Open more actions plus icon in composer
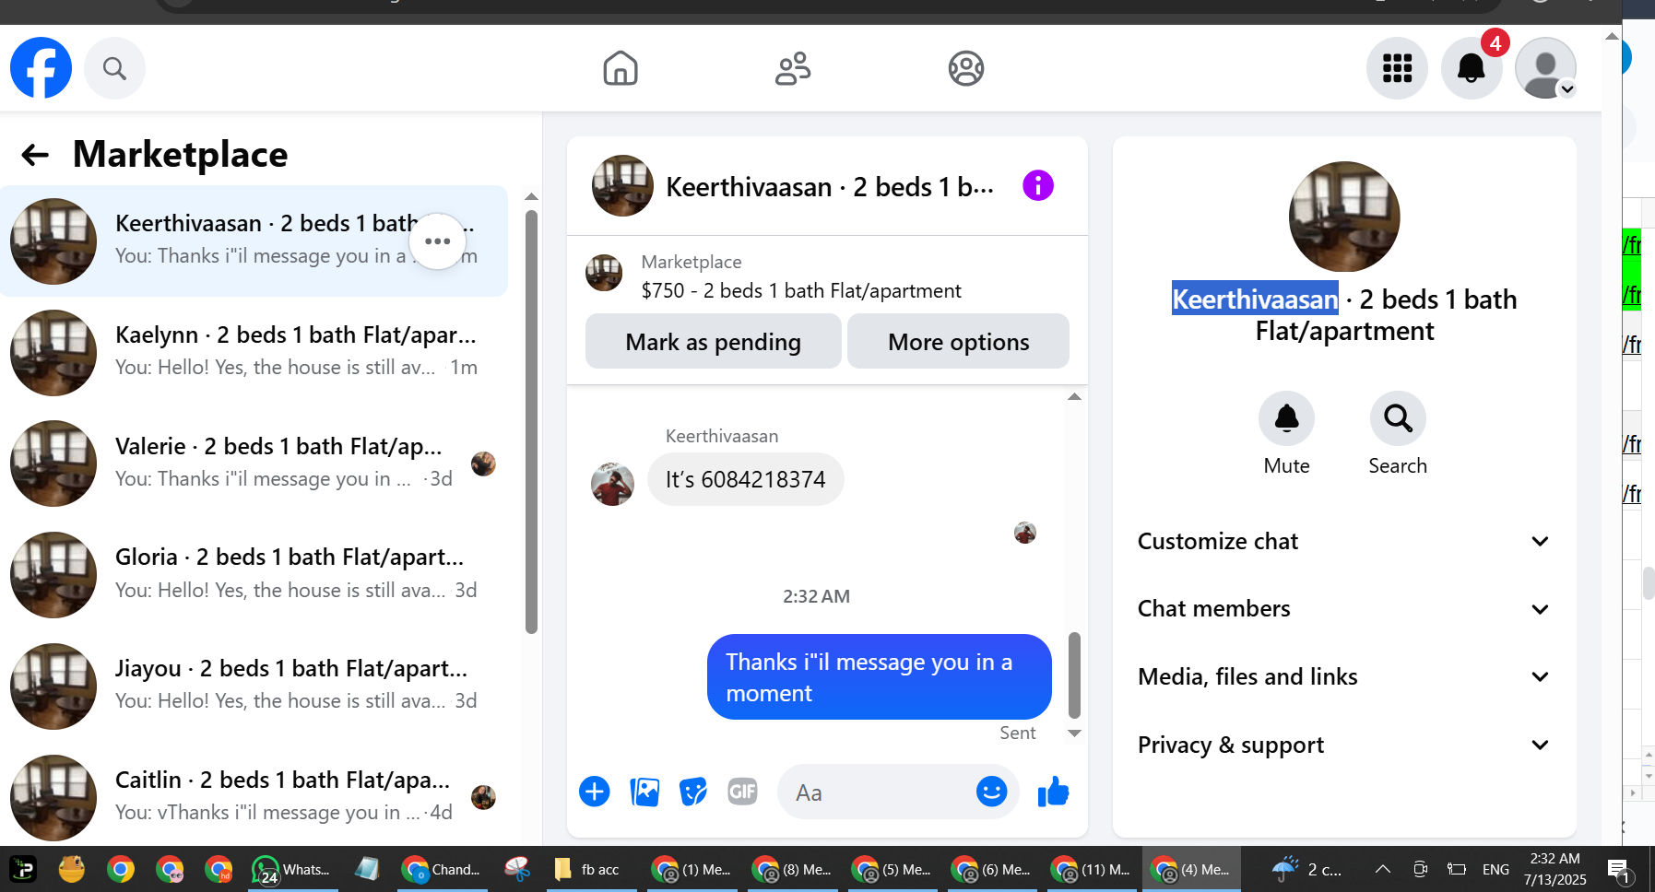Viewport: 1655px width, 892px height. click(595, 792)
